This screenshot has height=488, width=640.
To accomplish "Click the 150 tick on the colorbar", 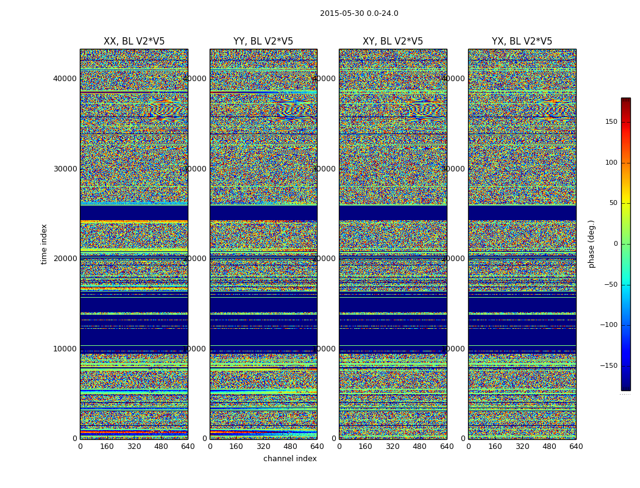I will [611, 122].
